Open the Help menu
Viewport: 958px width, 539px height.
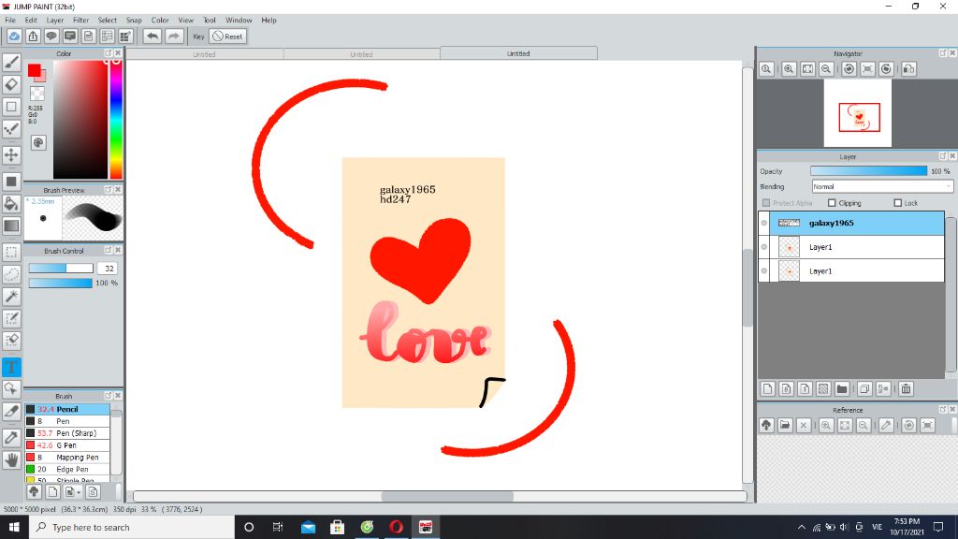click(269, 21)
